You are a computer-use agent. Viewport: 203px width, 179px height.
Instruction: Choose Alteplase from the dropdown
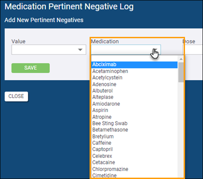tap(134, 97)
